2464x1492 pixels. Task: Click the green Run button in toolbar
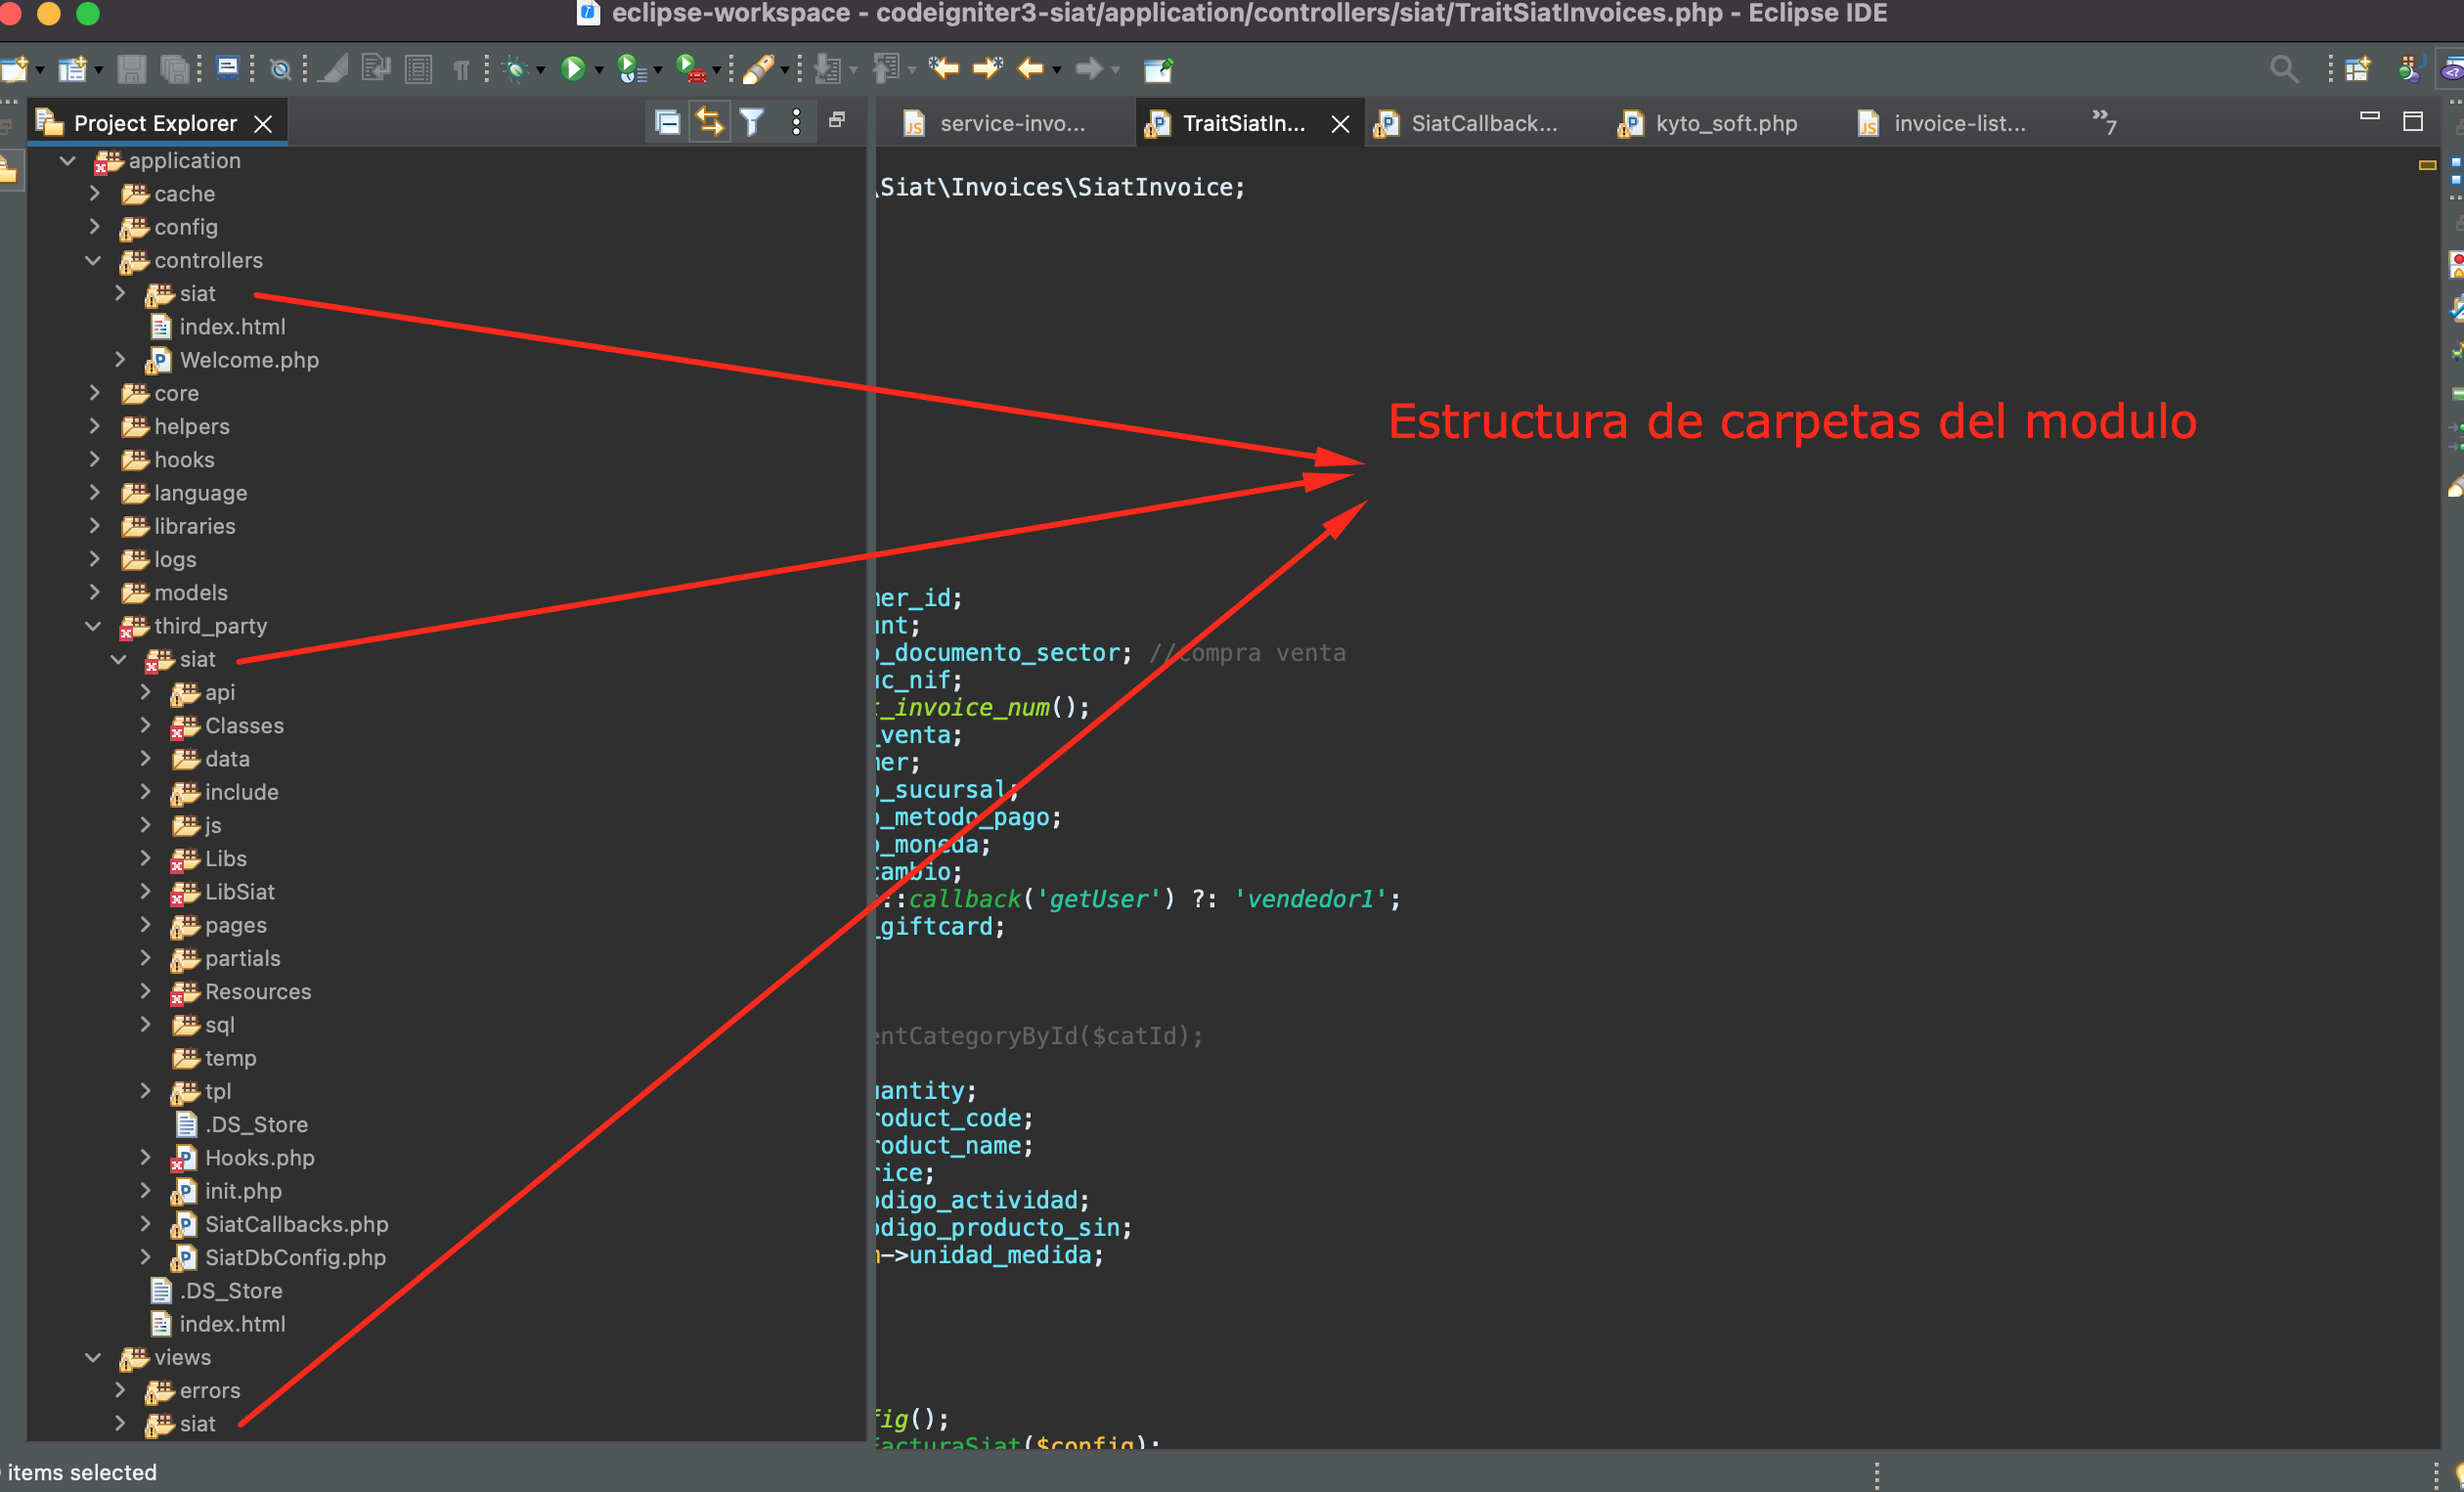[x=573, y=69]
